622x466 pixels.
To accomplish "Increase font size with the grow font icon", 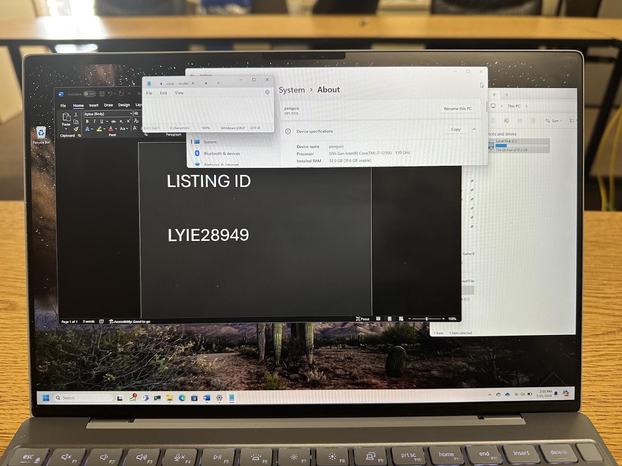I will coord(135,128).
